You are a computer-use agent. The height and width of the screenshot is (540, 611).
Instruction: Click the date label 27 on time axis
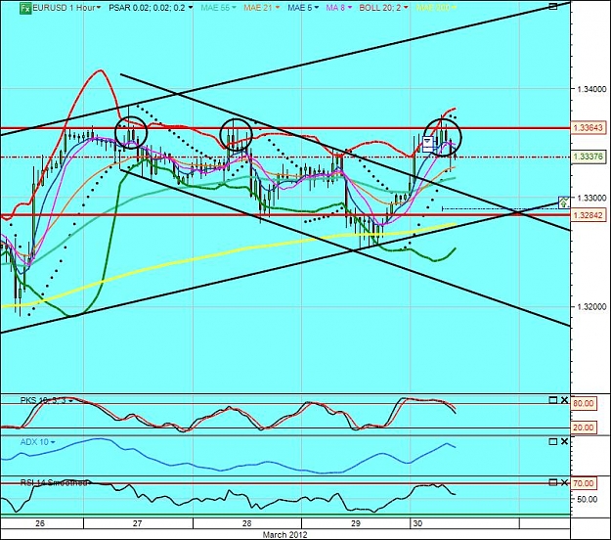(137, 523)
